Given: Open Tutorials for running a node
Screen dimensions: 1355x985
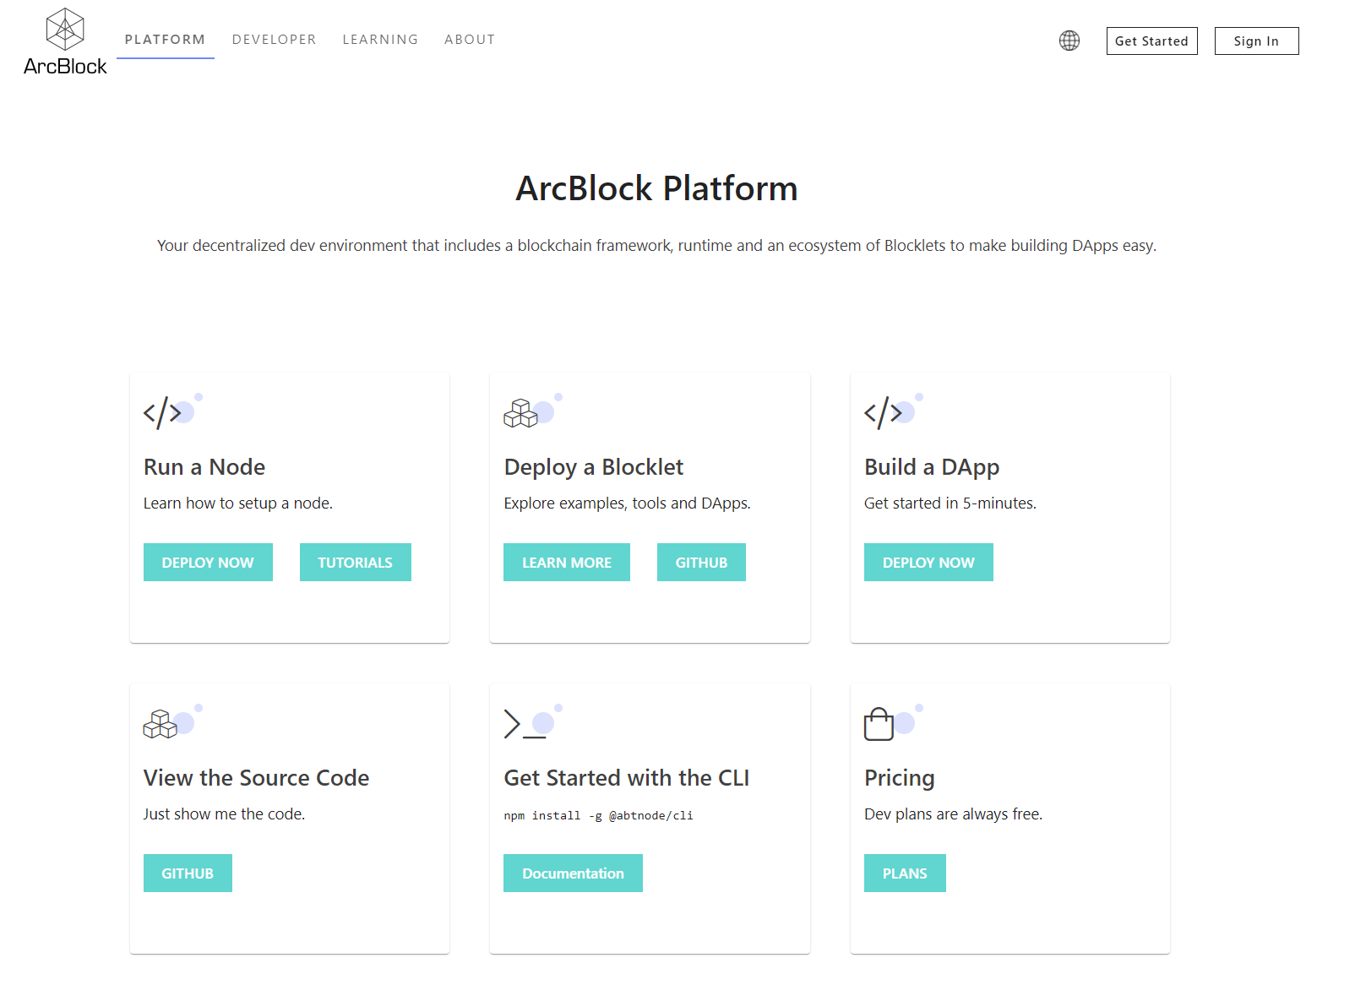Looking at the screenshot, I should [355, 563].
